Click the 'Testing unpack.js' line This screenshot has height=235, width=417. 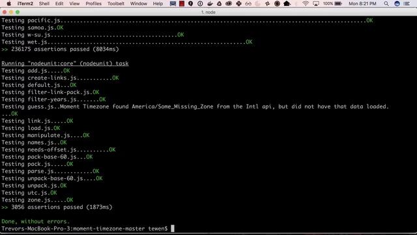click(34, 185)
